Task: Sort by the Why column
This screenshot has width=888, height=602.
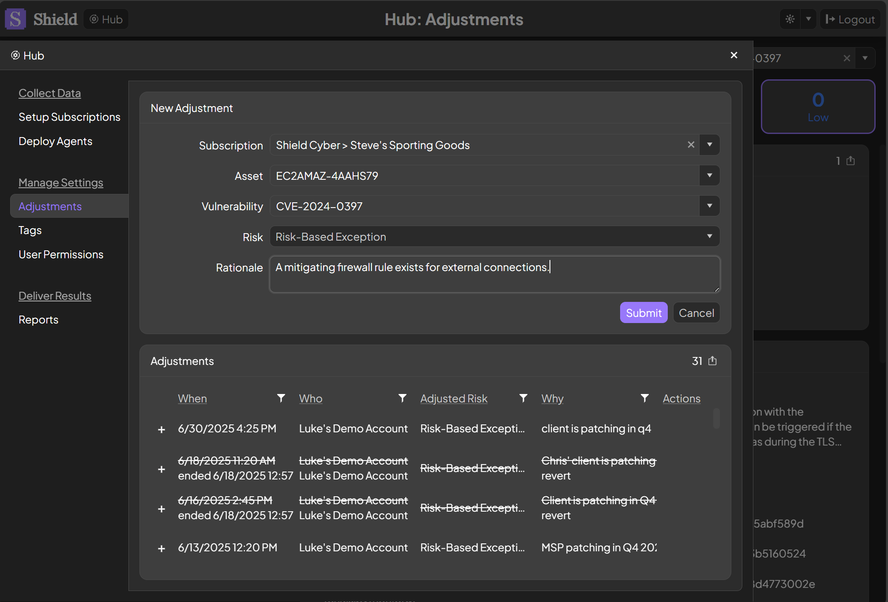Action: 553,398
